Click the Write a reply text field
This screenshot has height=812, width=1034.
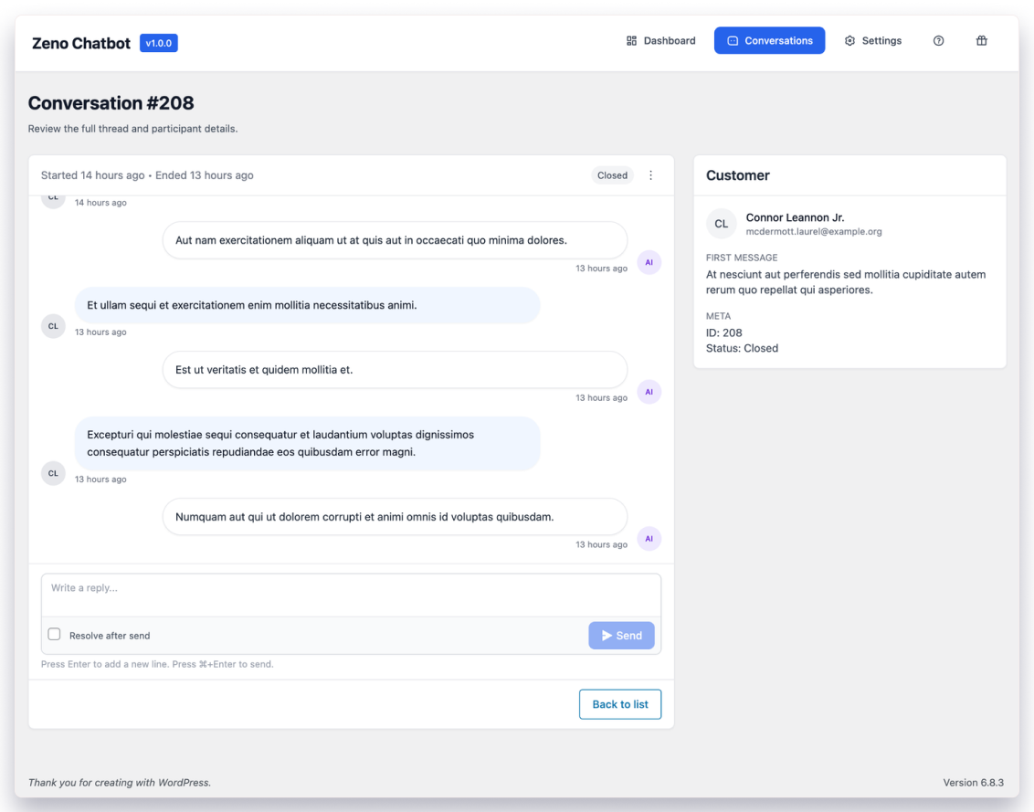point(351,594)
